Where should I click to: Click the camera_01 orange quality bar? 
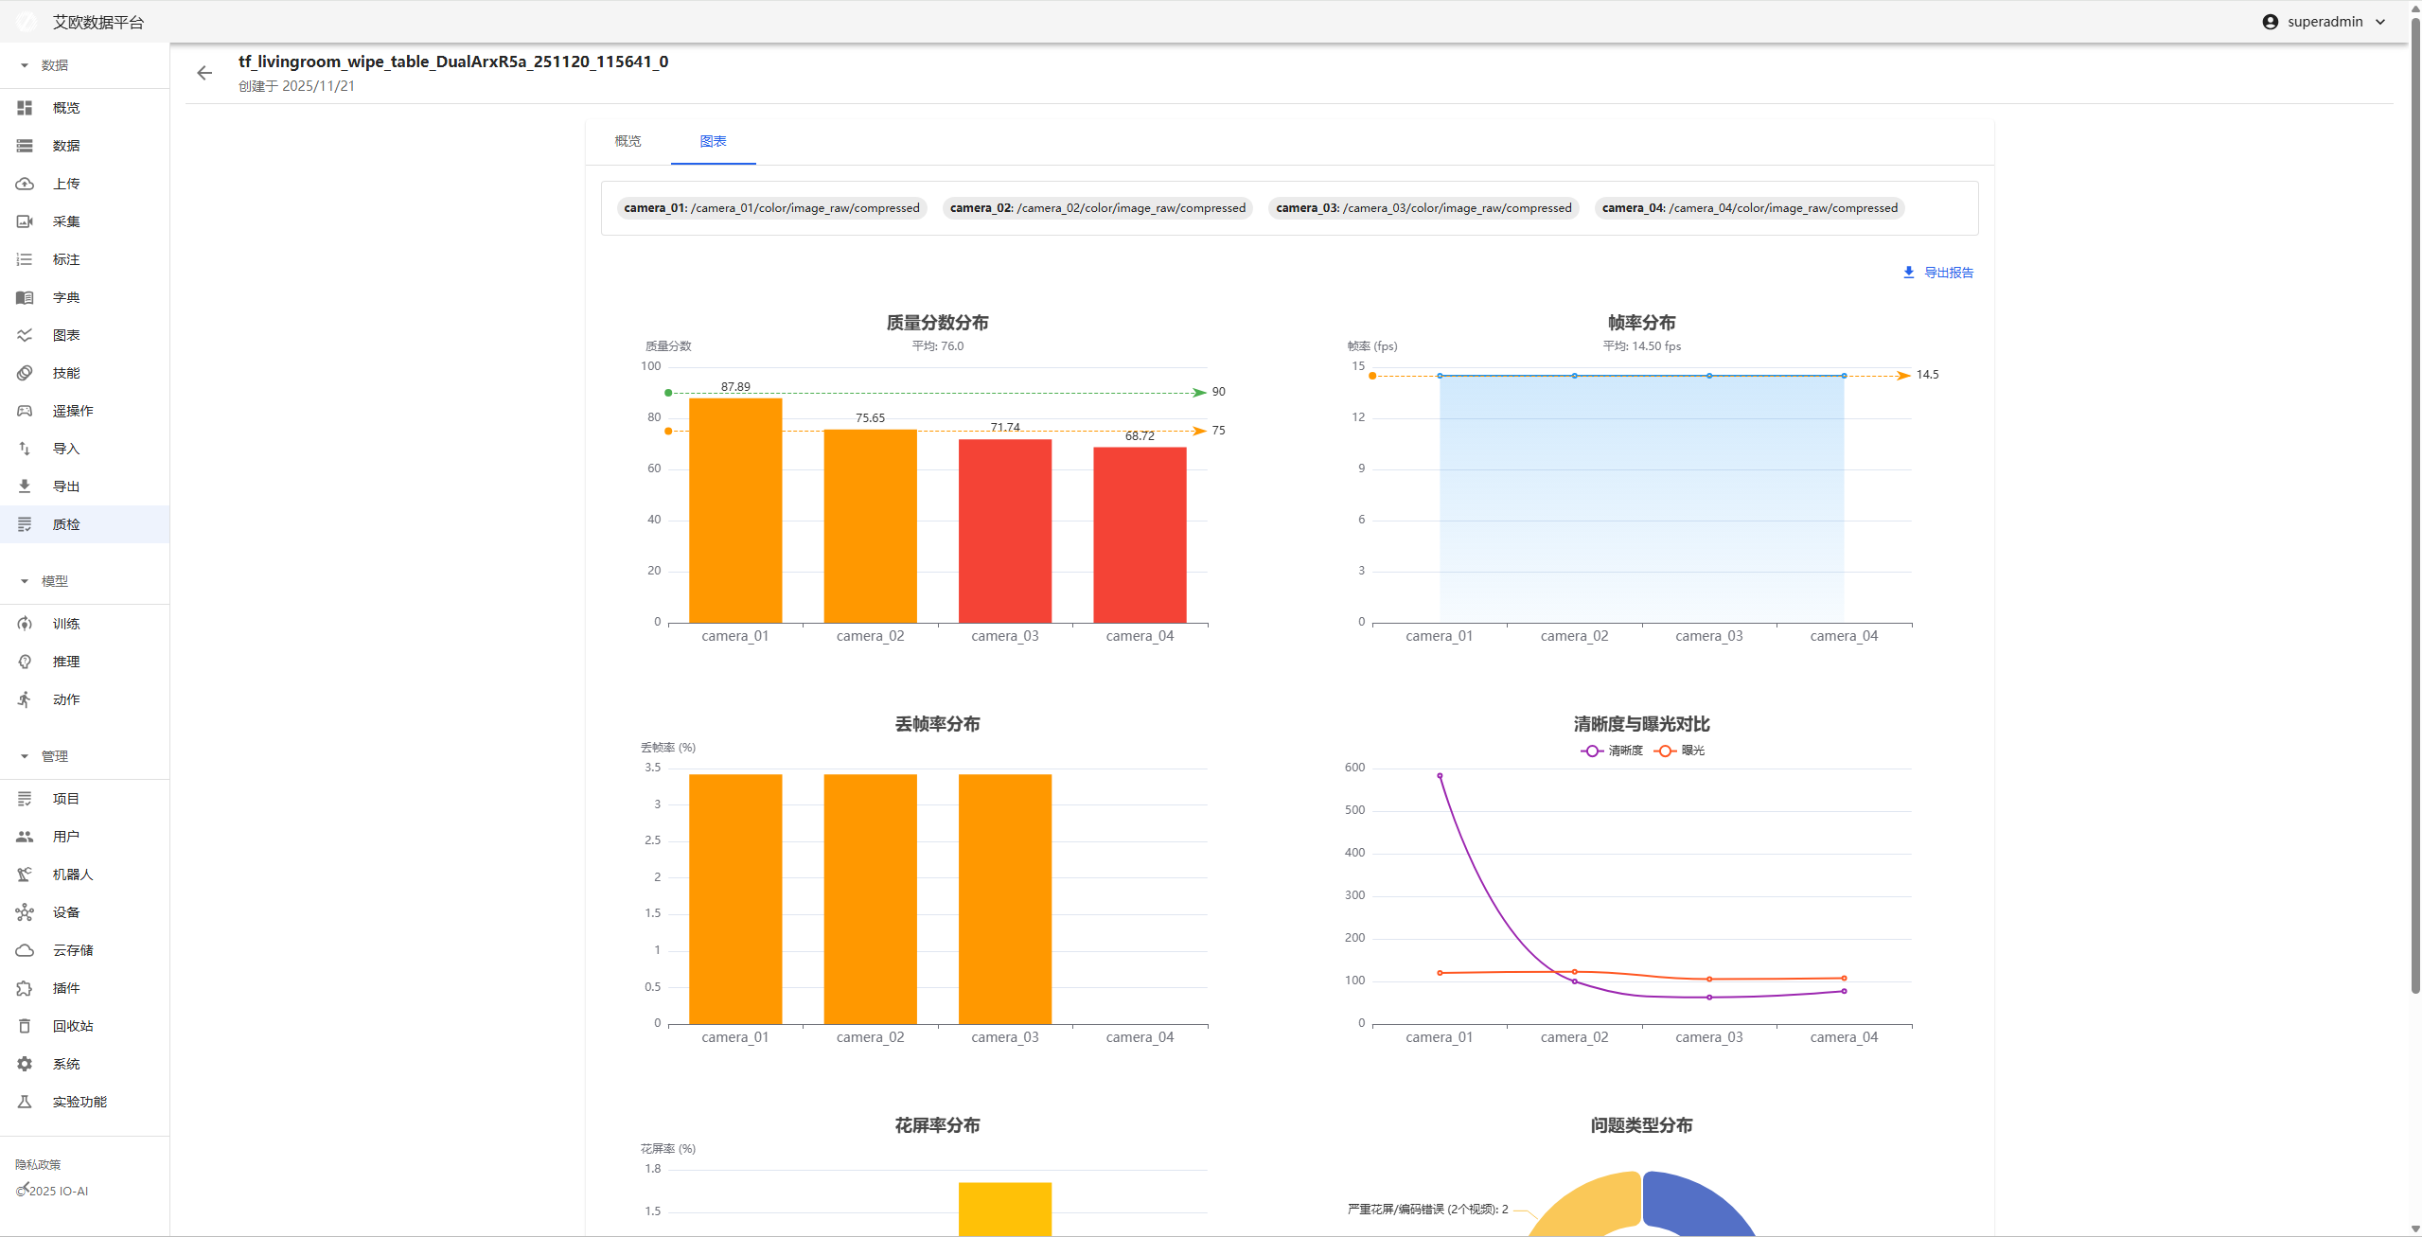[x=735, y=511]
